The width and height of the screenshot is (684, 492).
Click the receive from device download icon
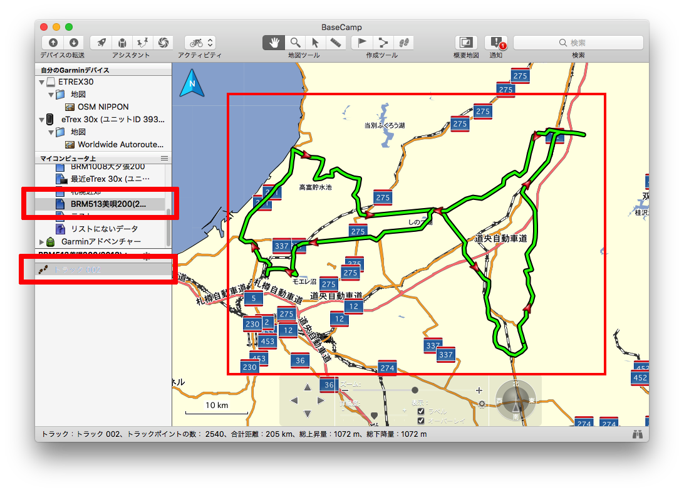(74, 43)
